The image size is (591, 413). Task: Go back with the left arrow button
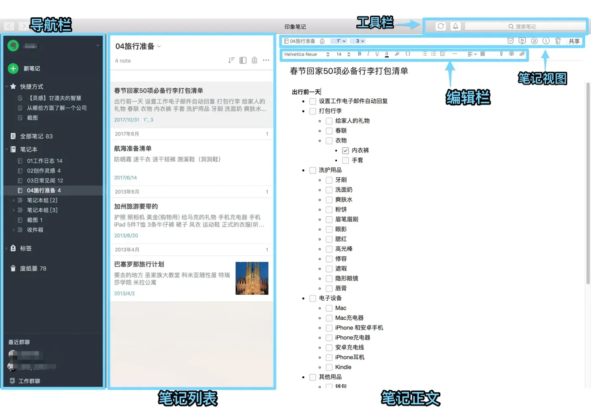[9, 26]
